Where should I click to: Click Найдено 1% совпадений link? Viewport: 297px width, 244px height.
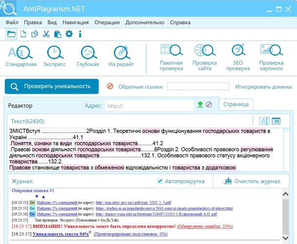pyautogui.click(x=57, y=203)
